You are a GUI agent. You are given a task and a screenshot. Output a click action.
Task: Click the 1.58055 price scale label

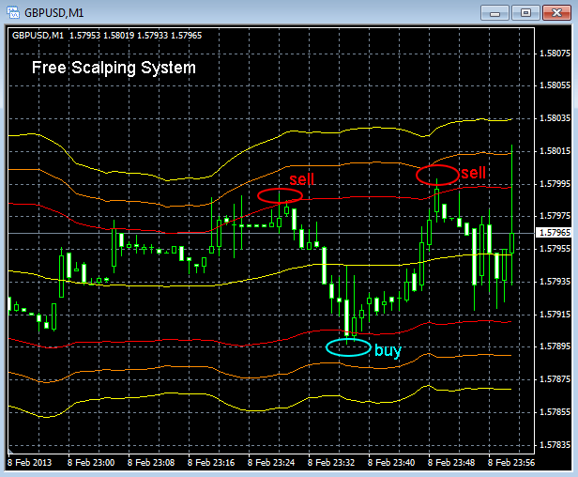[x=555, y=85]
